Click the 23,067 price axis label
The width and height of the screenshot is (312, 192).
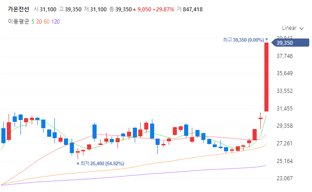click(284, 178)
